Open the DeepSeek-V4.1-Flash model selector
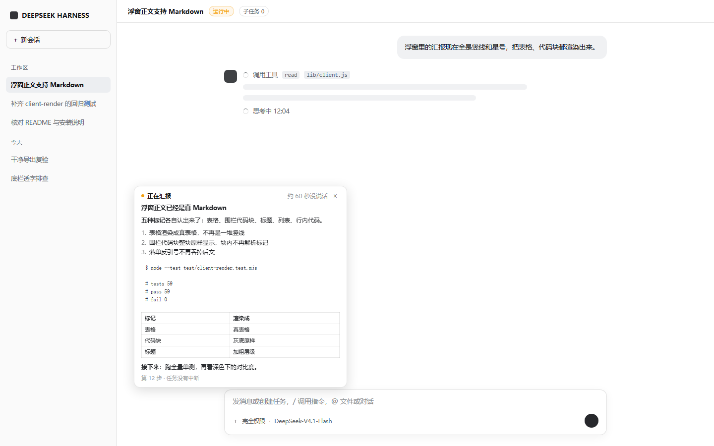Screen dimensions: 714x446 point(303,421)
